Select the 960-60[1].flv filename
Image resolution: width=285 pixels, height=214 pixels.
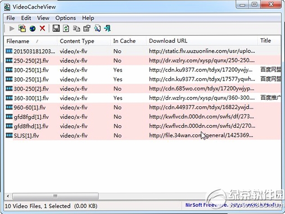point(30,108)
